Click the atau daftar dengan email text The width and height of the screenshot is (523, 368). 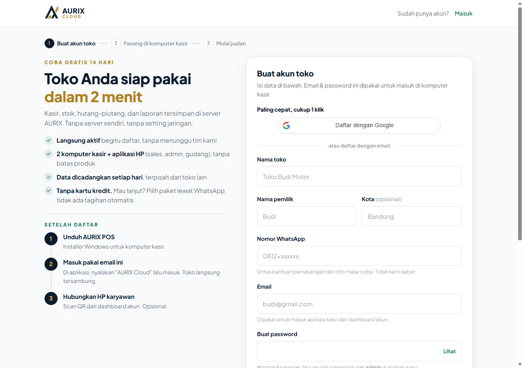(359, 146)
